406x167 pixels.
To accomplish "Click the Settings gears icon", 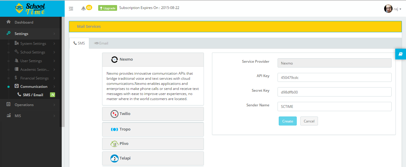I will pyautogui.click(x=8, y=33).
